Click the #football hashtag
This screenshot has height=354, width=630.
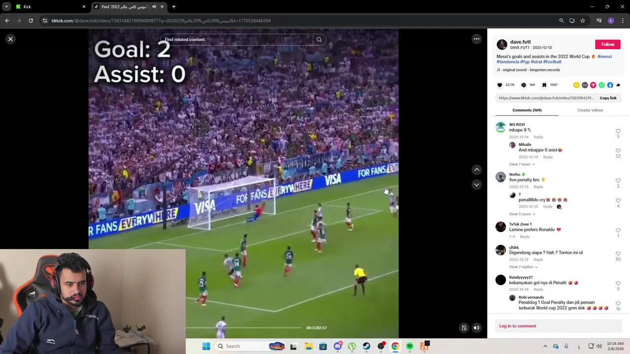[552, 62]
